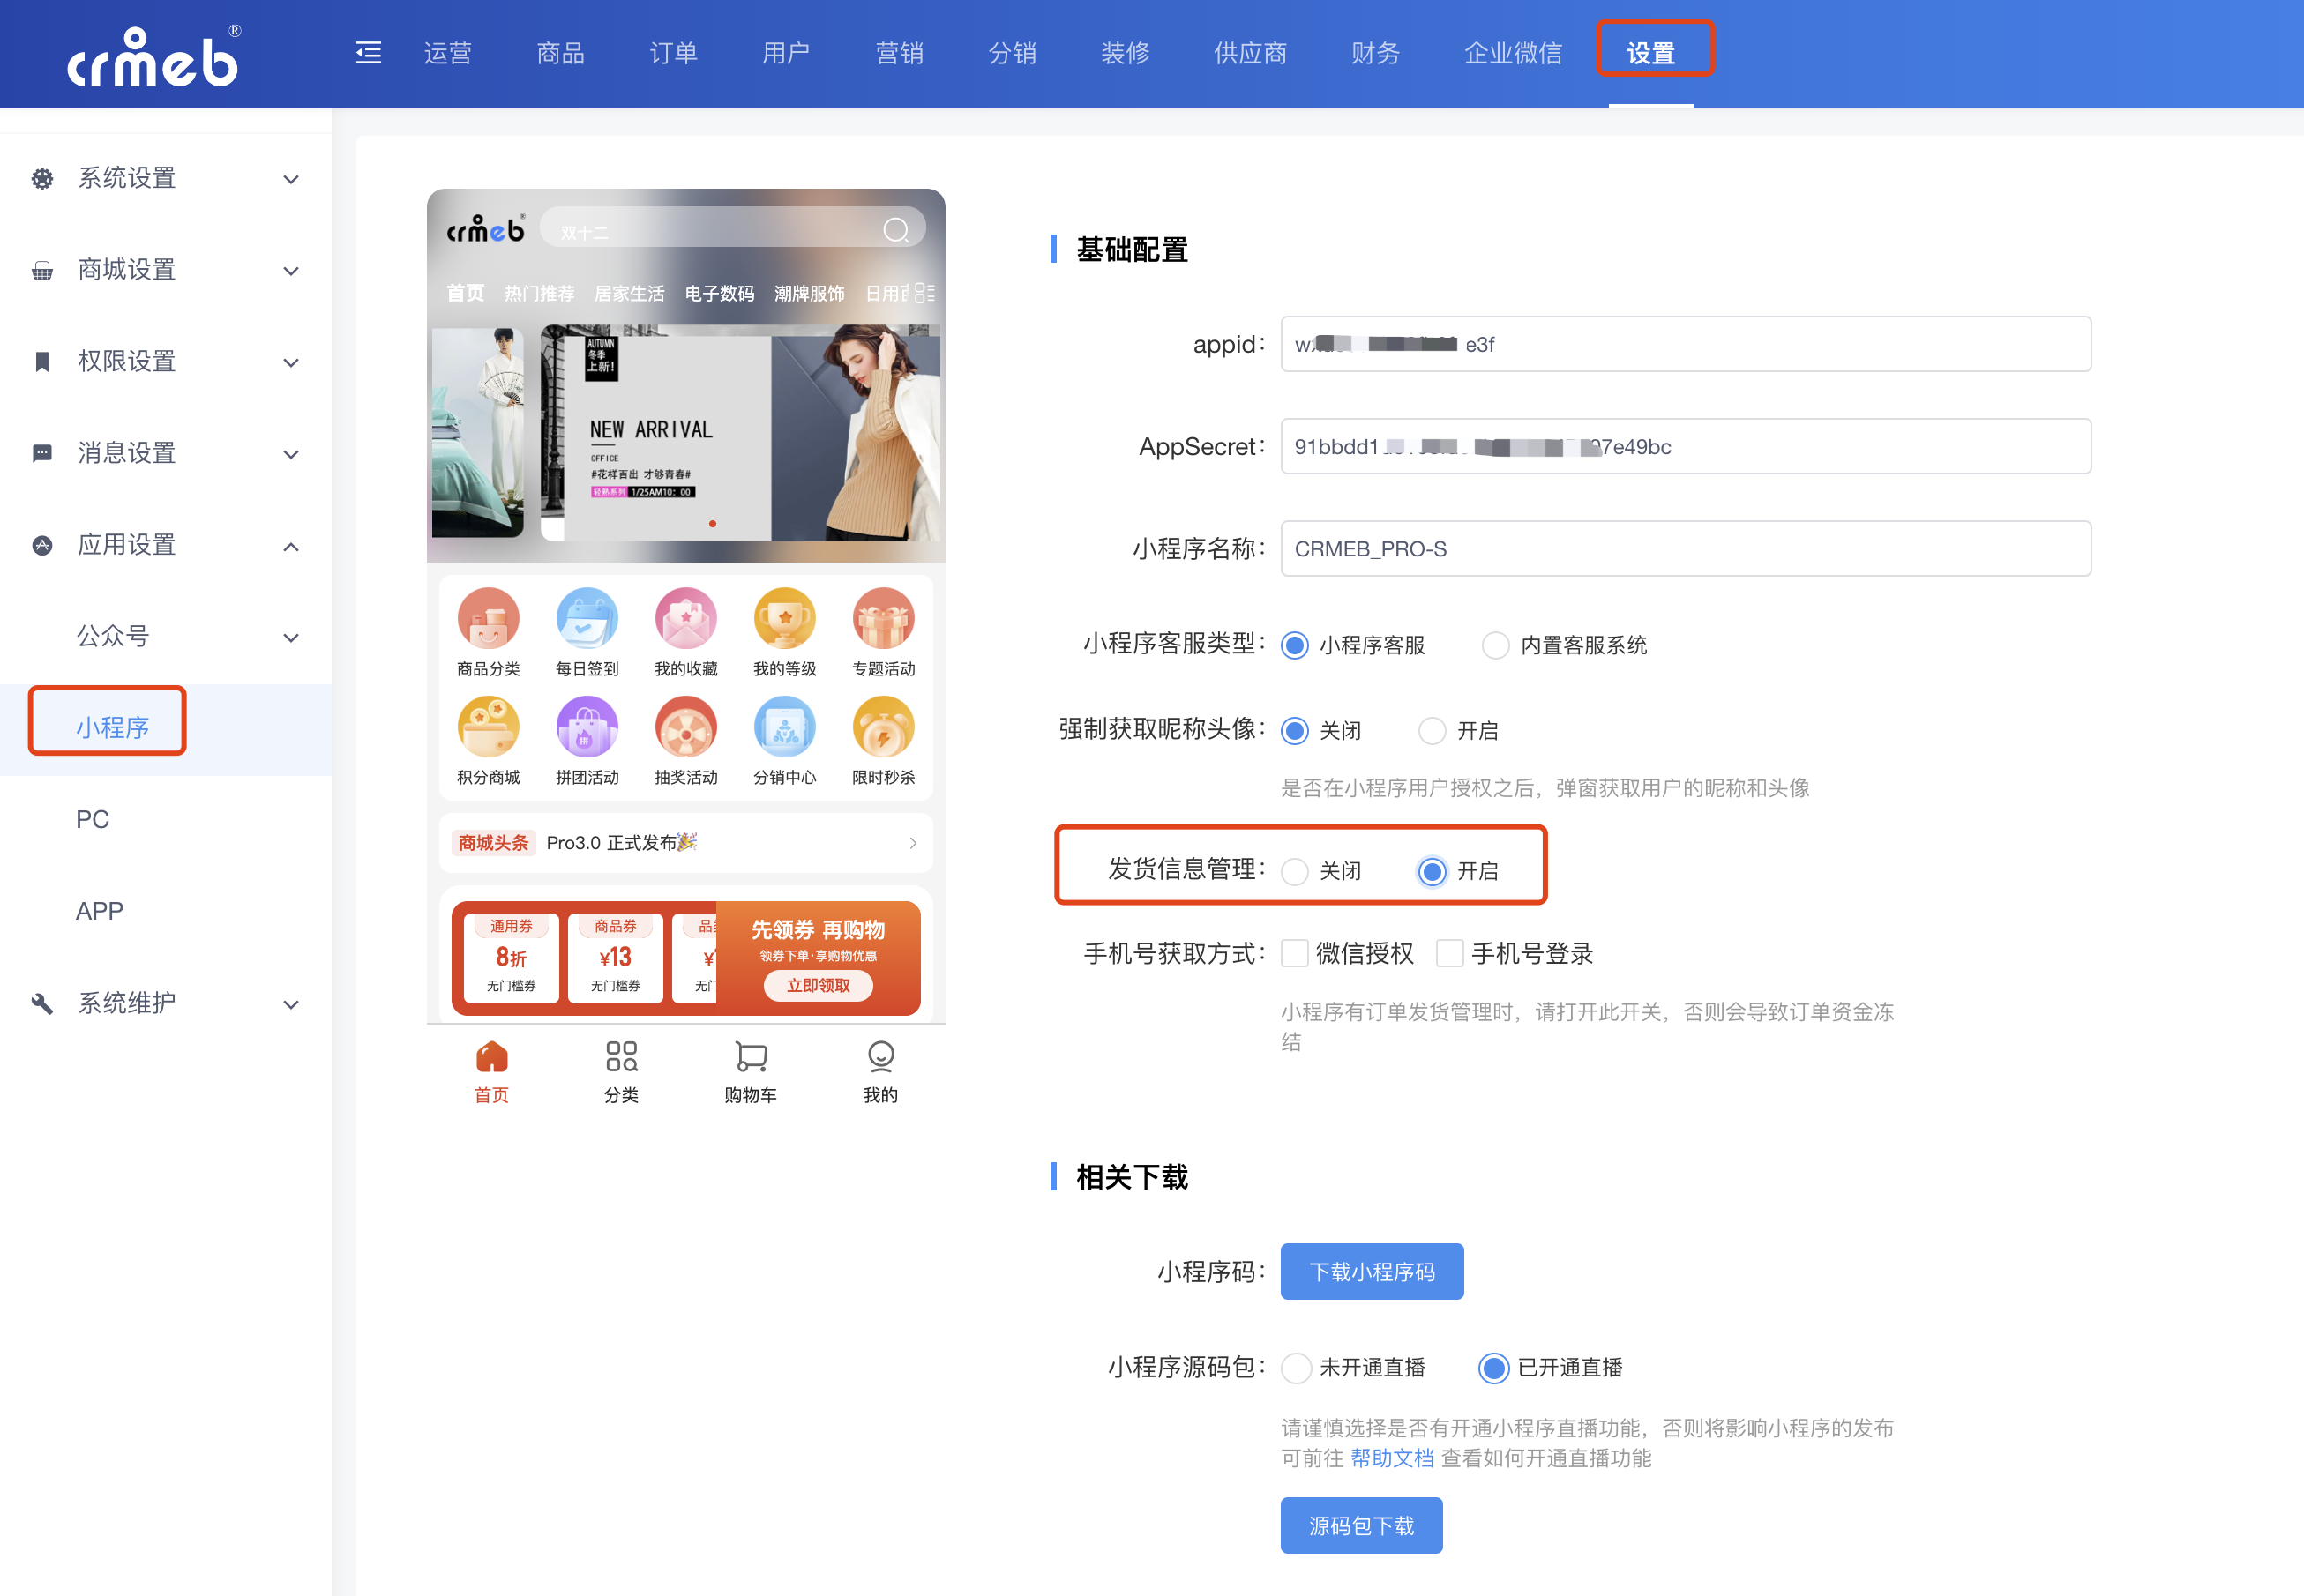Click the 小程序名称 input field
Viewport: 2304px width, 1596px height.
(x=1685, y=548)
